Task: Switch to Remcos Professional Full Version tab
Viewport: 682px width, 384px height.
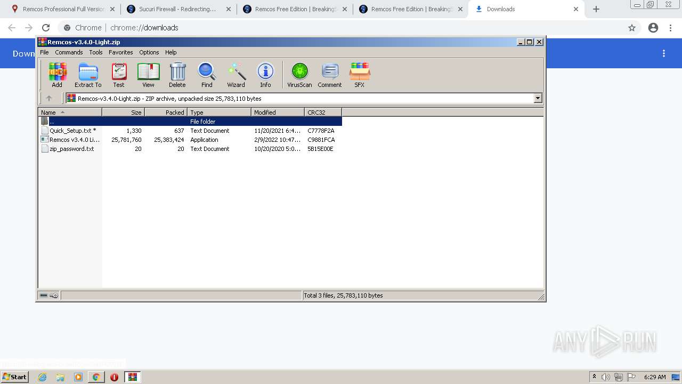Action: click(63, 9)
